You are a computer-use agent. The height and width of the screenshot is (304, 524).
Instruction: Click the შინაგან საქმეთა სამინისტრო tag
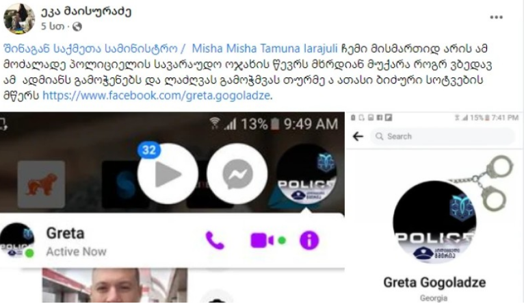click(90, 49)
